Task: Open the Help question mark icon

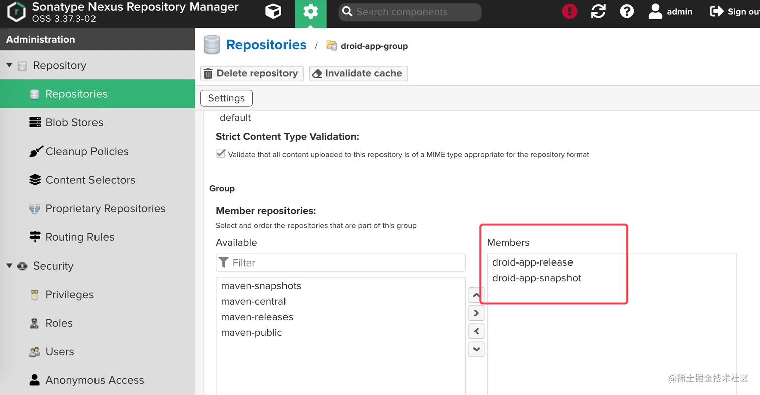Action: tap(627, 11)
